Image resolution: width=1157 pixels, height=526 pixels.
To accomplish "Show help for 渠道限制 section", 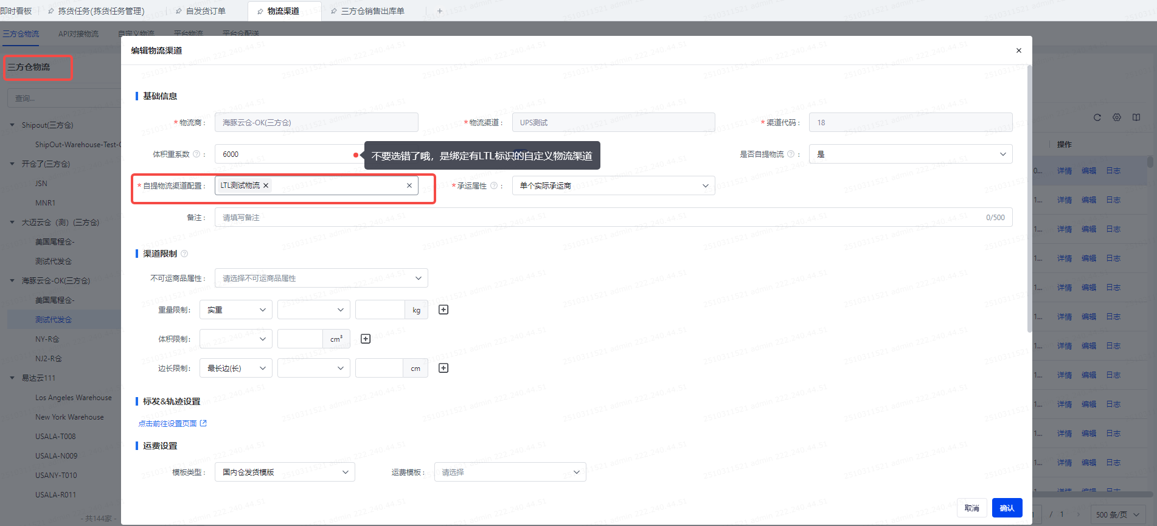I will pos(184,254).
